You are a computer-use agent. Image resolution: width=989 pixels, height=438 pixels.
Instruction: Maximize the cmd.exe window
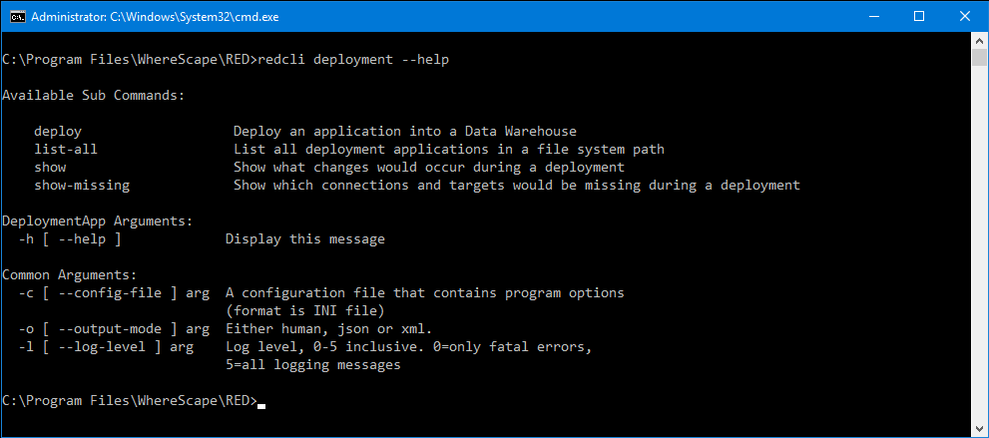pos(917,17)
